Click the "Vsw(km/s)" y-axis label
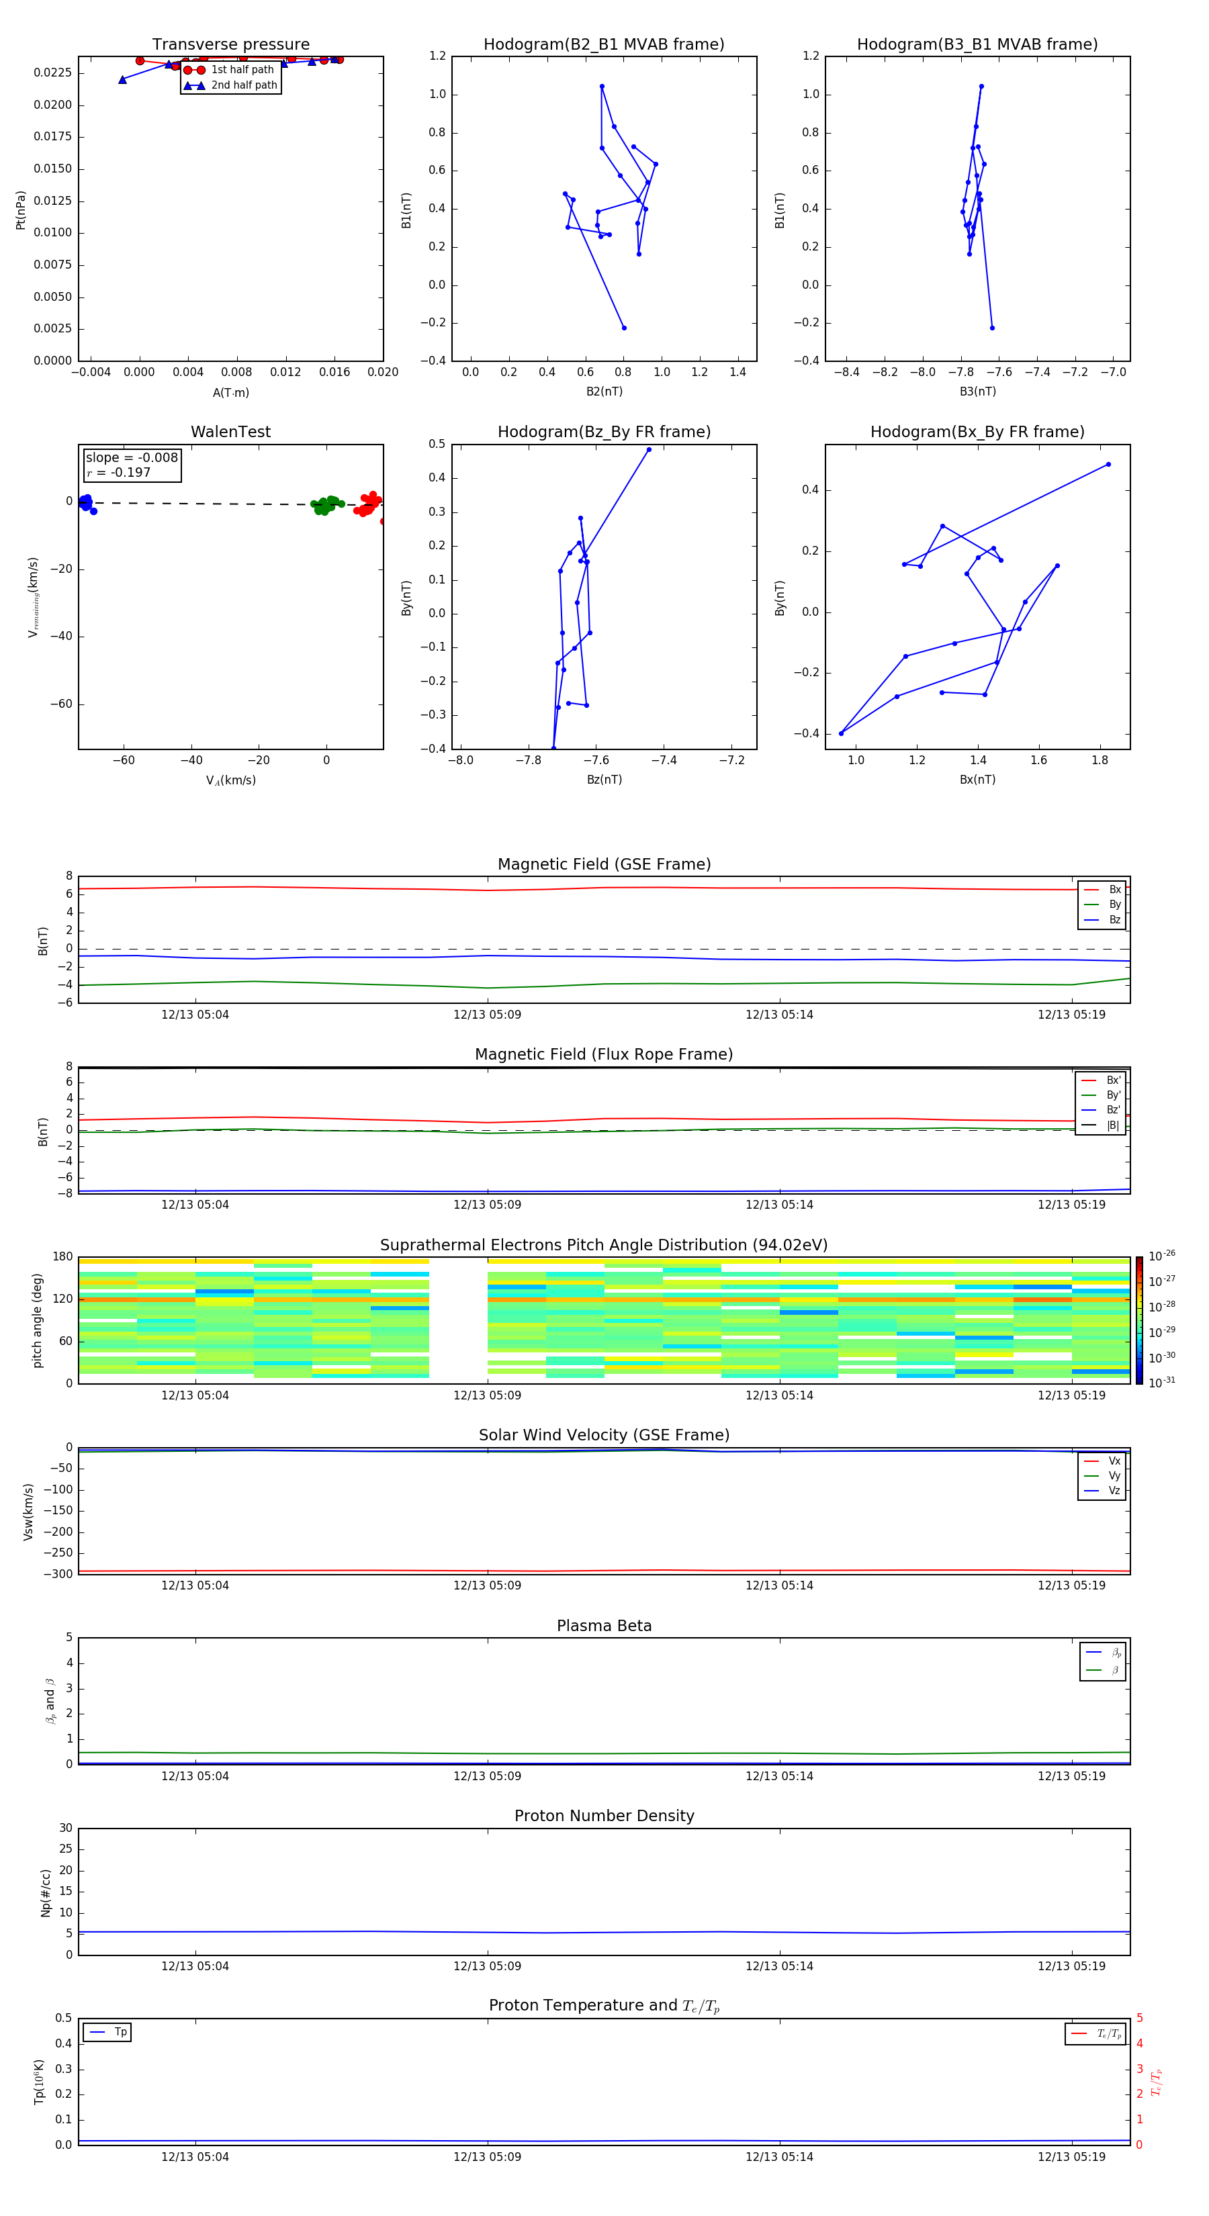 coord(28,1512)
